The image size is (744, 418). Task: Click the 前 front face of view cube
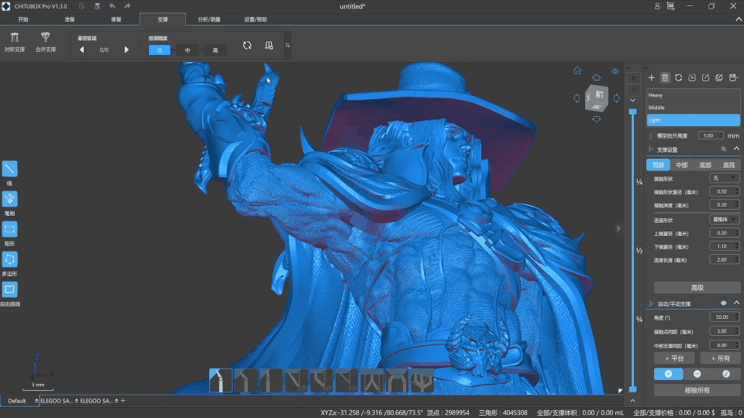(599, 94)
